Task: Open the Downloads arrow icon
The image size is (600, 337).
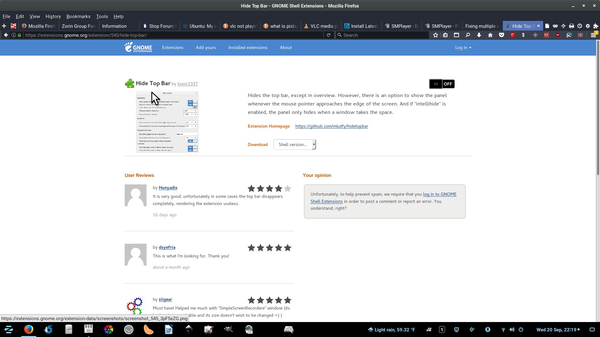Action: point(479,35)
